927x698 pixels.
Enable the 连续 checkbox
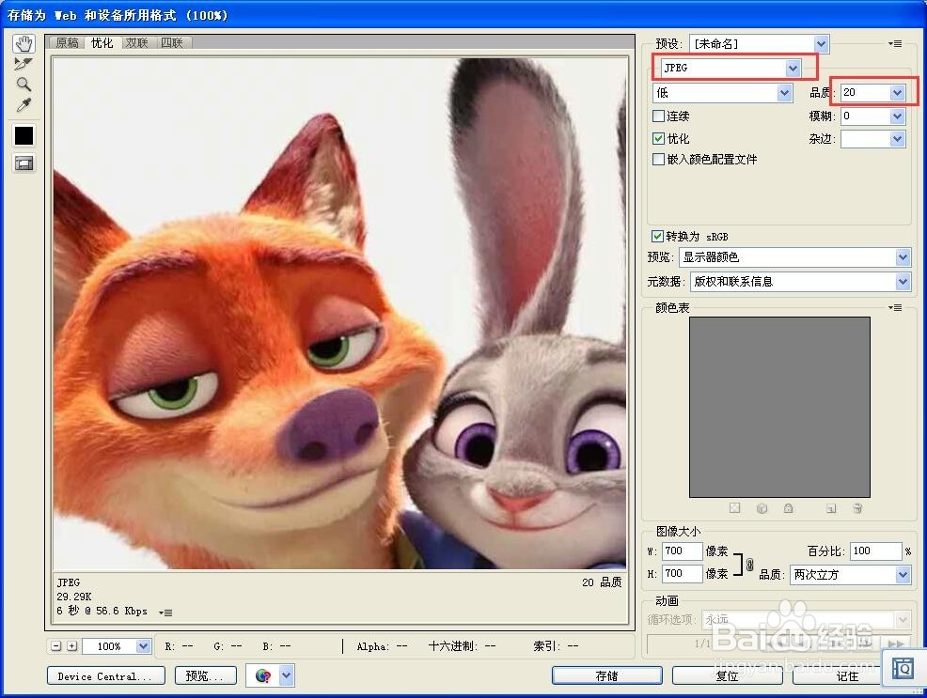[658, 116]
